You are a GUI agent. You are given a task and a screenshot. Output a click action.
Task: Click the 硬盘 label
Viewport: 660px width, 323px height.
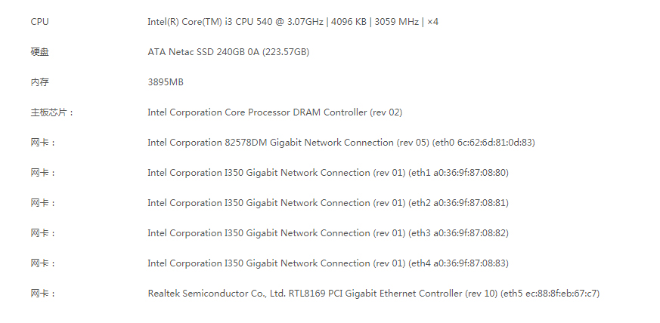coord(39,52)
